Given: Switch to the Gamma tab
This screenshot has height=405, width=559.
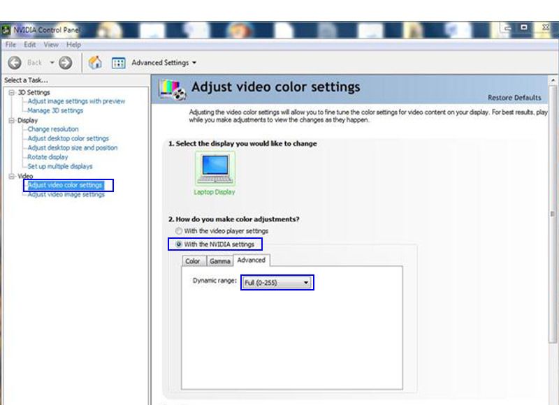Looking at the screenshot, I should click(x=219, y=261).
